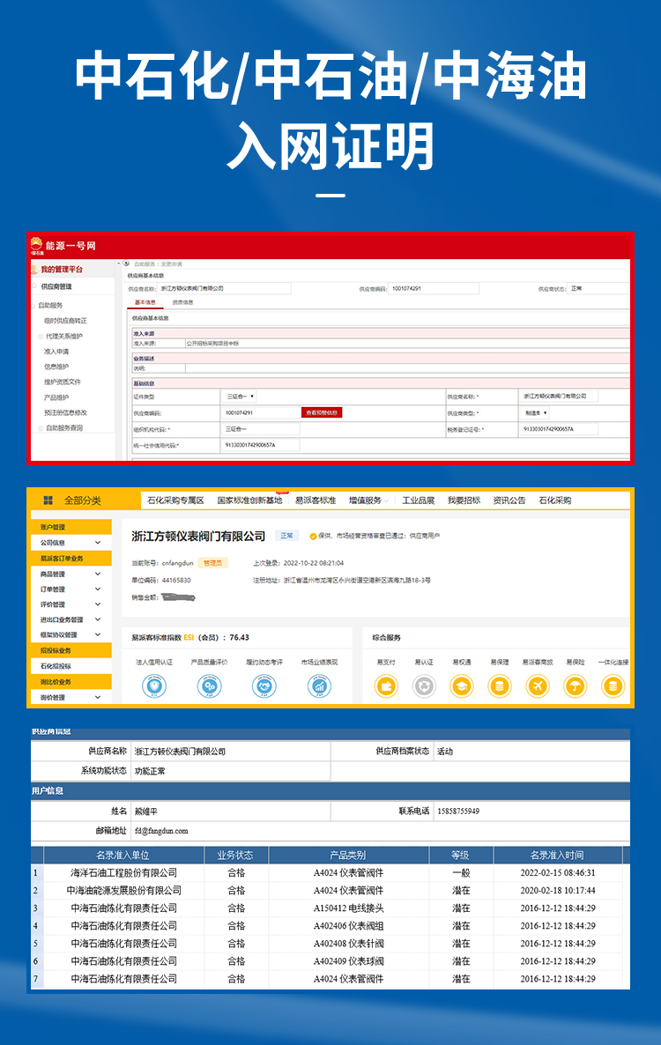Expand the 自助服务 tree node
Screen dimensions: 661x1045
(34, 305)
